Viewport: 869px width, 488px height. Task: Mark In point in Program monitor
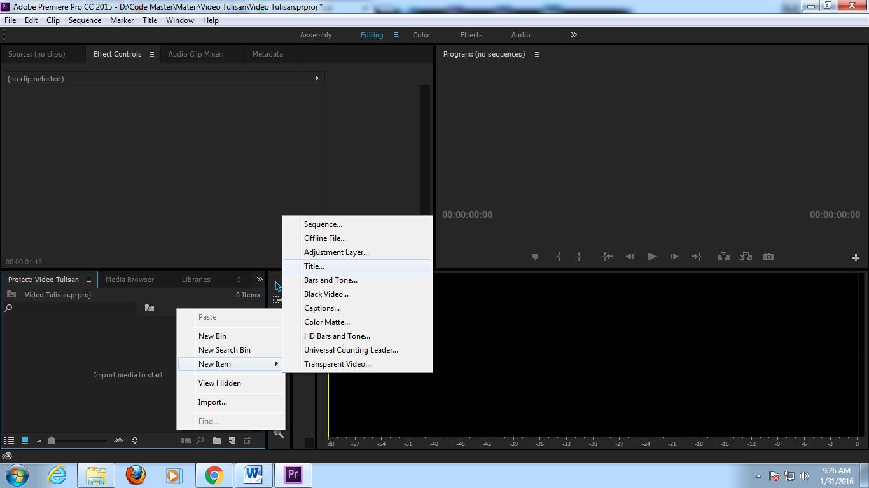tap(559, 257)
